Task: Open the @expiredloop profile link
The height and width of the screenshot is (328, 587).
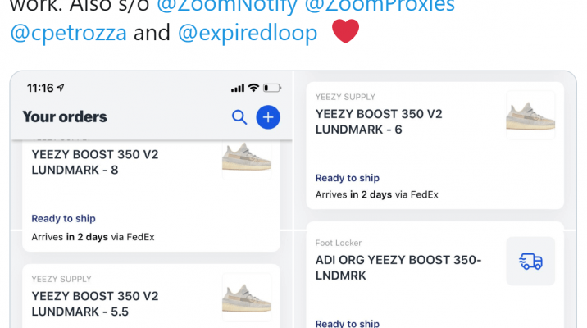Action: point(248,33)
